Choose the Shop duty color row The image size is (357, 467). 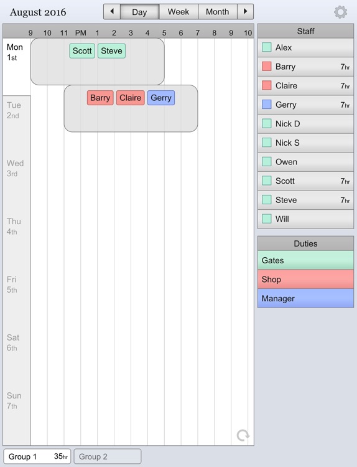coord(305,280)
